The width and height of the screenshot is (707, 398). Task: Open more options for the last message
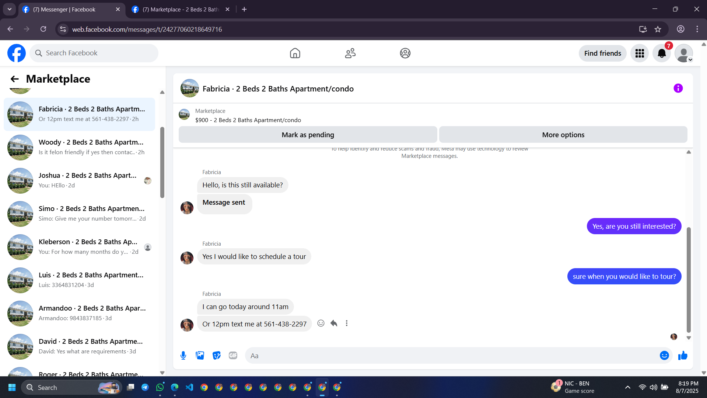coord(347,323)
